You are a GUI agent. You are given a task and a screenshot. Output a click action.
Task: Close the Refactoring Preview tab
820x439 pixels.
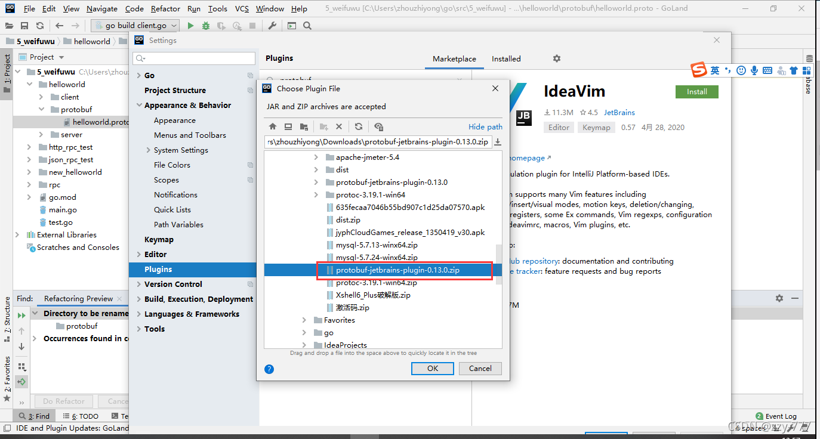(119, 299)
